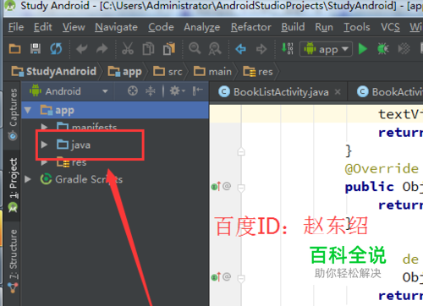Select StudyAndroid in the breadcrumb

[54, 72]
